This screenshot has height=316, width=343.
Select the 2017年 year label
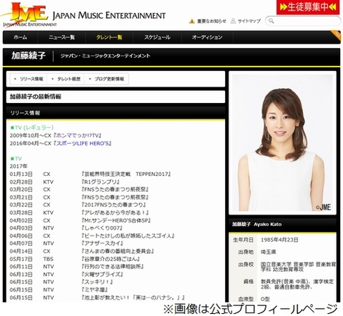point(19,167)
